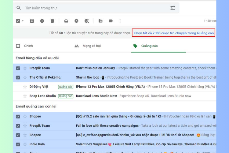Viewport: 229px width, 153px height.
Task: Click the search magnifier icon
Action: pyautogui.click(x=19, y=8)
